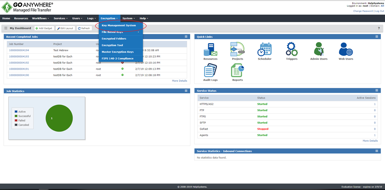The image size is (385, 190).
Task: Click the SFTP service row name
Action: (x=203, y=123)
